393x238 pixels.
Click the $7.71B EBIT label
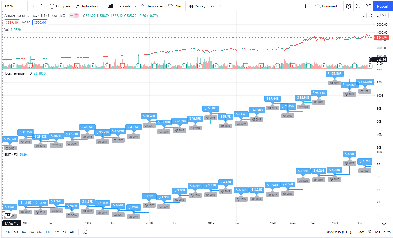pos(365,161)
